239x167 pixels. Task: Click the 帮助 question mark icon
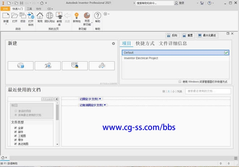(x=97, y=17)
